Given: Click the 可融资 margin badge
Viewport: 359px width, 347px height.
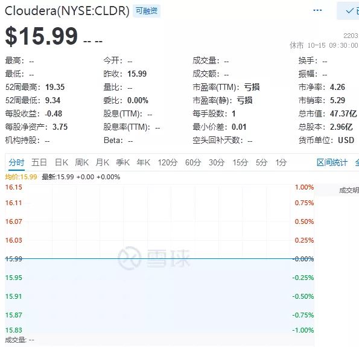Looking at the screenshot, I should [147, 11].
